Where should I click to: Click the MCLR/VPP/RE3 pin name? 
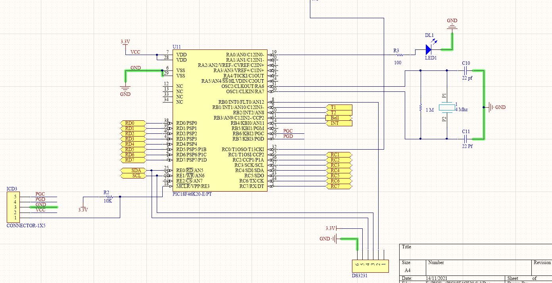point(193,186)
